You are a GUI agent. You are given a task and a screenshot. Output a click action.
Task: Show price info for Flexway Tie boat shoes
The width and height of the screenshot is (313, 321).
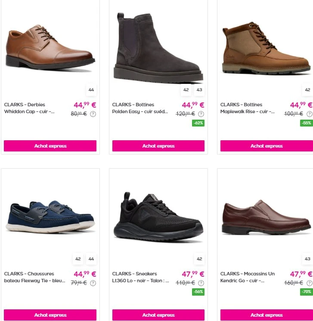click(93, 283)
